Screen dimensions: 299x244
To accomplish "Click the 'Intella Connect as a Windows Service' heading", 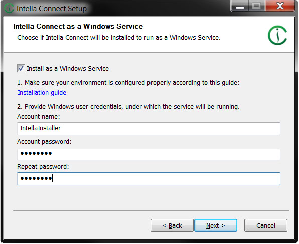I will pos(78,26).
